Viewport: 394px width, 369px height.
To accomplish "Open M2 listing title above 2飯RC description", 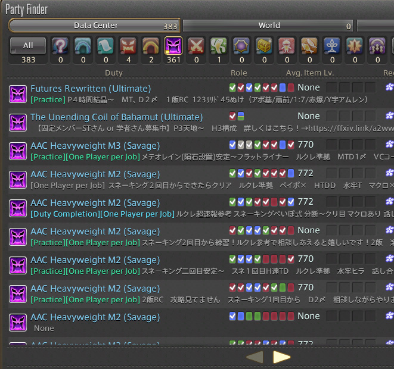I will pyautogui.click(x=95, y=289).
